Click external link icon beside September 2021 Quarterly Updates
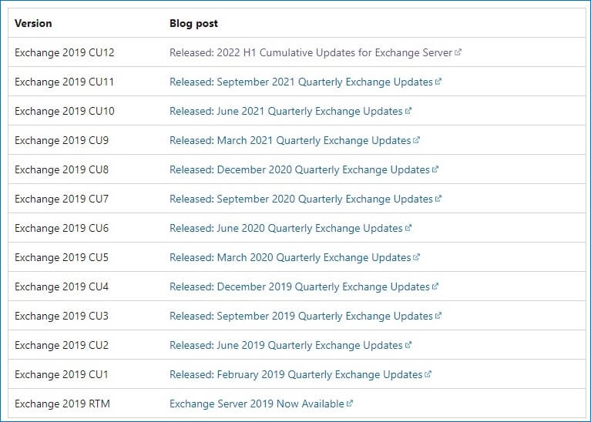 (438, 82)
